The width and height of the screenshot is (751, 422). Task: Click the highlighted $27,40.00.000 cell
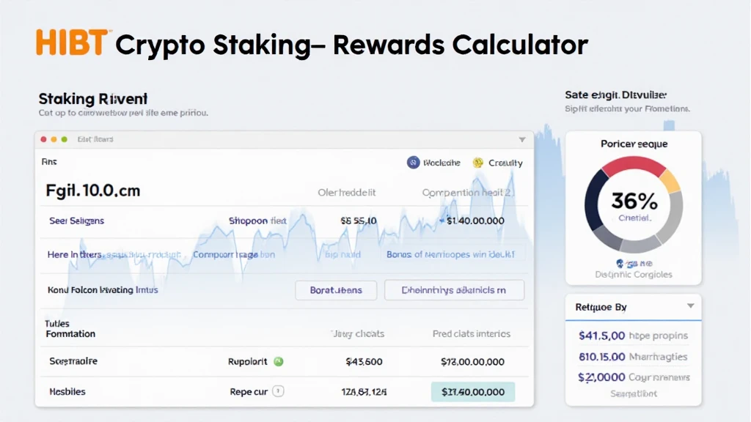[x=473, y=391]
